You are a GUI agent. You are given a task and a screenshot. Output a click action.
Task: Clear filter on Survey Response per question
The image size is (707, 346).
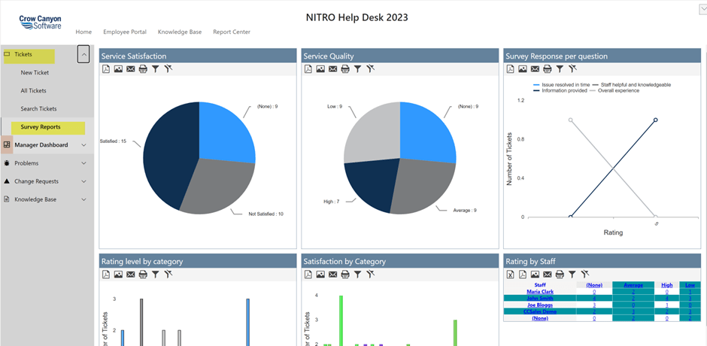click(572, 68)
